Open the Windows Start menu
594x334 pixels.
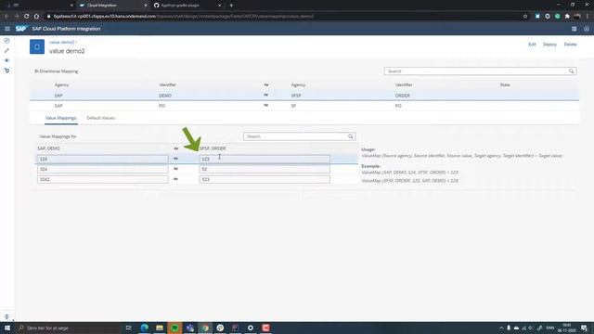[x=7, y=328]
